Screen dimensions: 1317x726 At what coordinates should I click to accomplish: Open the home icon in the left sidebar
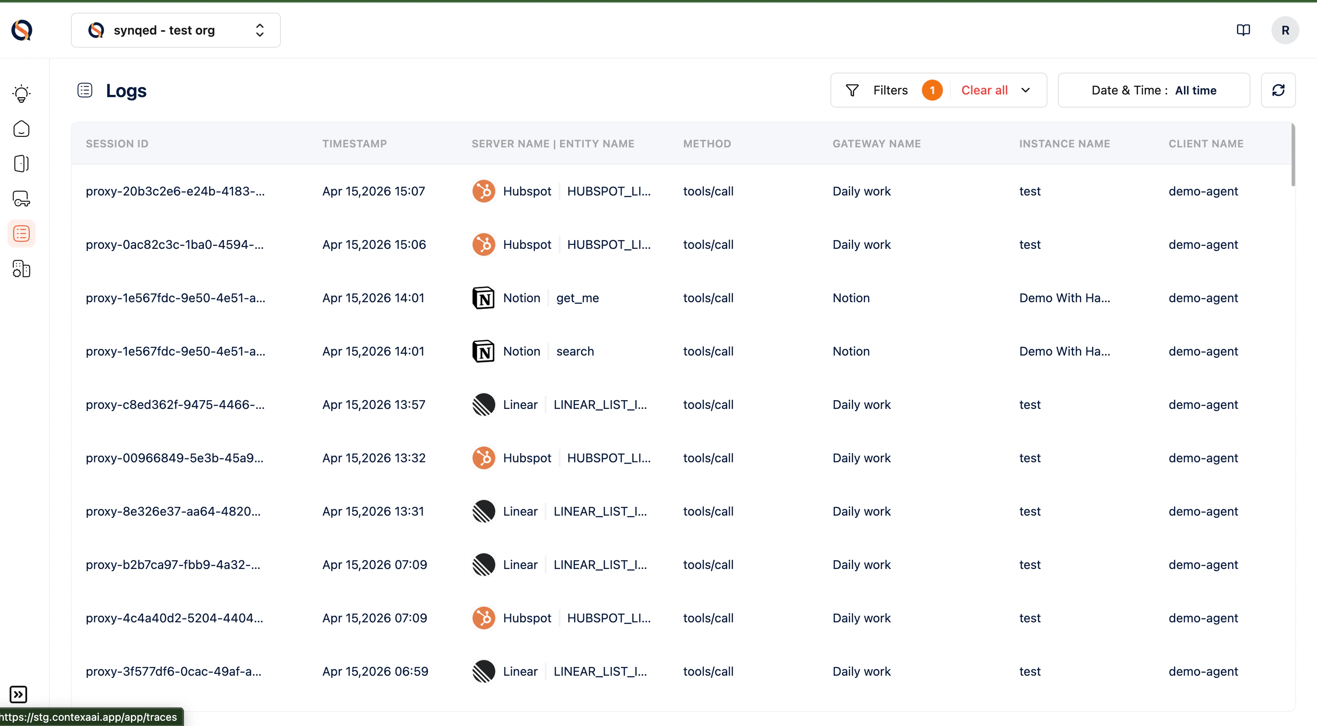(x=21, y=129)
